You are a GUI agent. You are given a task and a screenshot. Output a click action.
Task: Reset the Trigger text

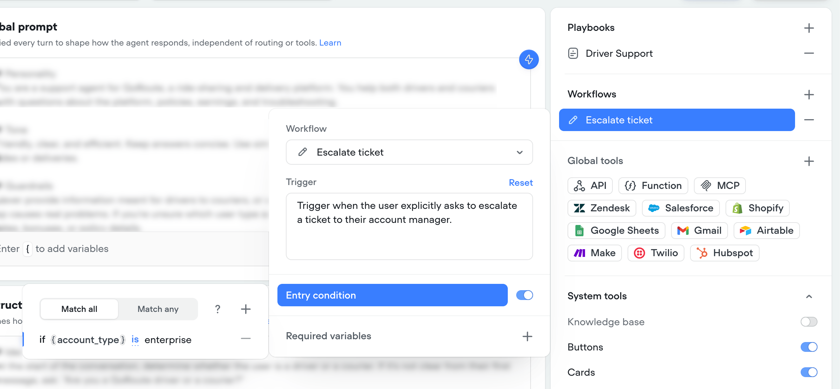pos(521,183)
